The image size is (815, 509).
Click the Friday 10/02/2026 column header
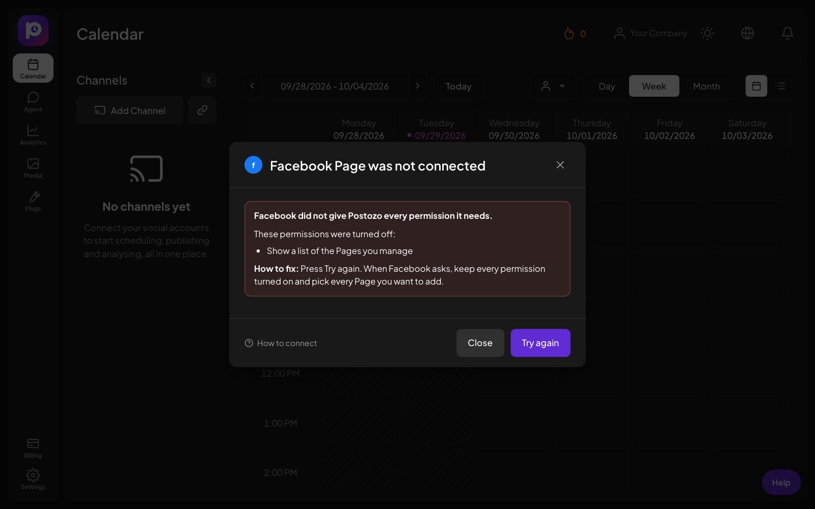pyautogui.click(x=669, y=129)
